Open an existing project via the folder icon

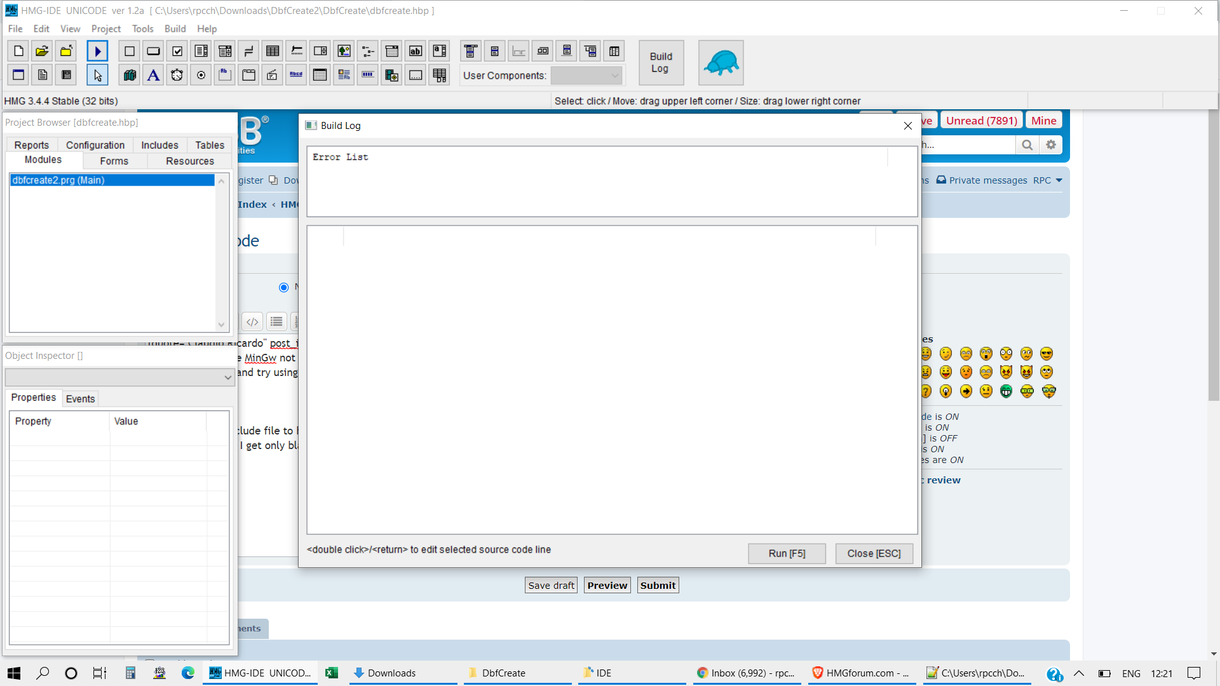42,51
